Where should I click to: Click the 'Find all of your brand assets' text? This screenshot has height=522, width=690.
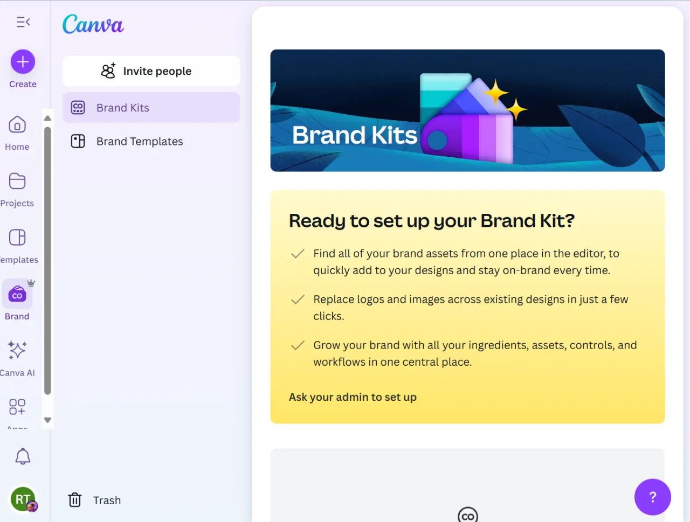coord(466,262)
